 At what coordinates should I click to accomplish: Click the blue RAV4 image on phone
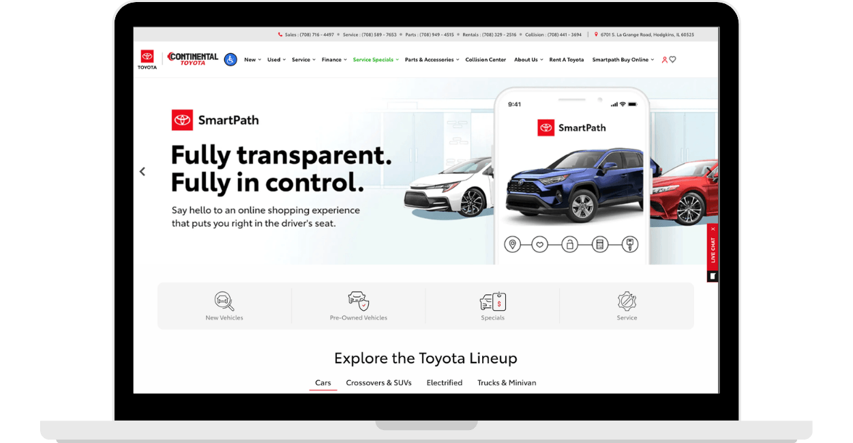click(575, 184)
